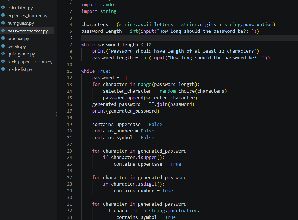Click line number 6 in the gutter

coord(71,38)
